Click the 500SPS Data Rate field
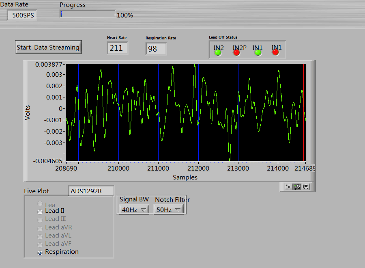The image size is (365, 268). pyautogui.click(x=22, y=15)
